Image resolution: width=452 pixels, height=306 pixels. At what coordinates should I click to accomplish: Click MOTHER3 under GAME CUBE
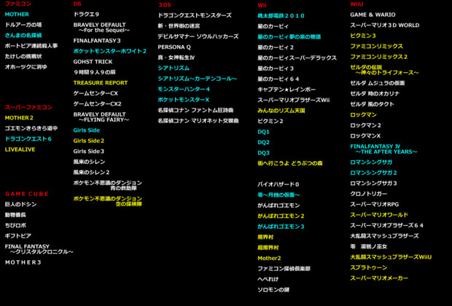(x=23, y=262)
